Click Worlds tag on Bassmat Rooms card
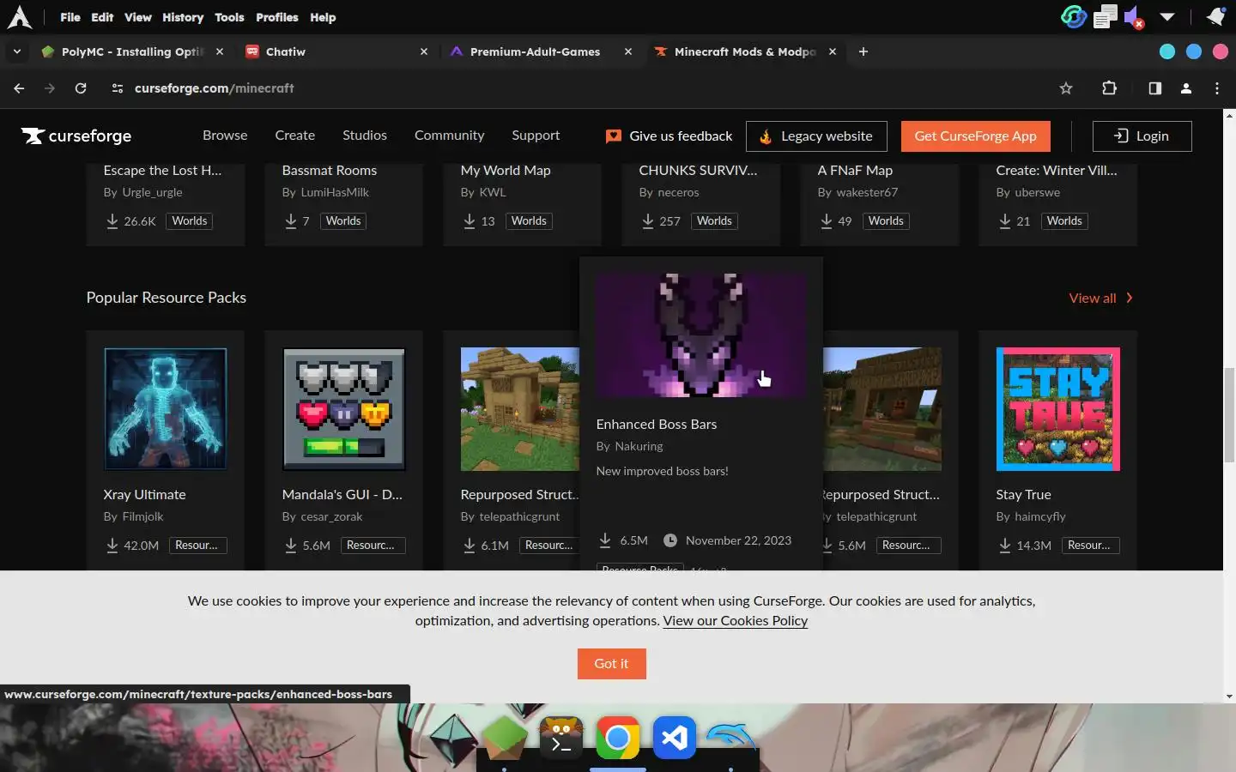This screenshot has height=772, width=1236. (343, 220)
